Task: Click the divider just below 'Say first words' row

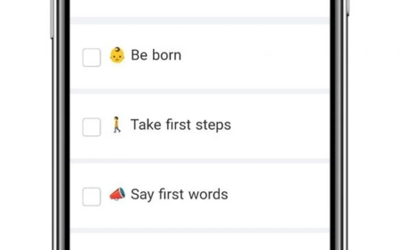Action: [x=200, y=230]
